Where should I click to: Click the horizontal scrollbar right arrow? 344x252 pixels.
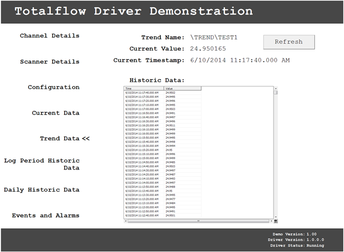click(272, 221)
